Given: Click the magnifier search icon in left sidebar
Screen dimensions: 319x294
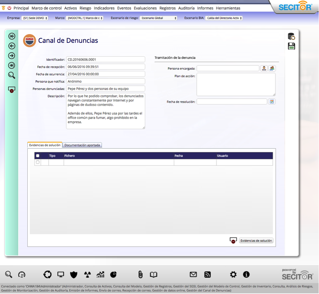Looking at the screenshot, I should point(12,75).
